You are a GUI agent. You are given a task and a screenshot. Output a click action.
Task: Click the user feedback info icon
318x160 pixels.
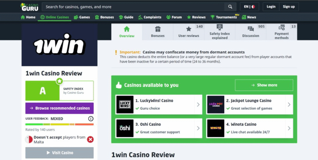(x=91, y=119)
